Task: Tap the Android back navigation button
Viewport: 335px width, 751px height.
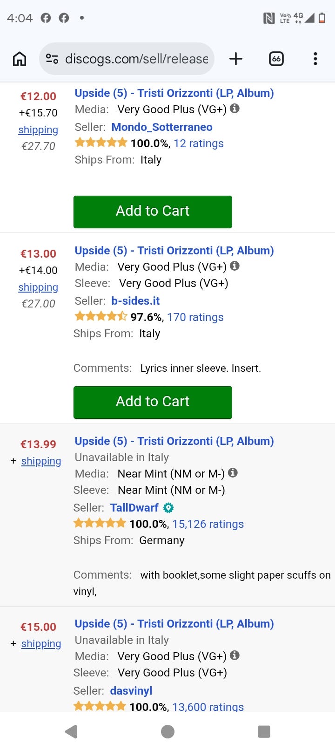Action: click(71, 731)
